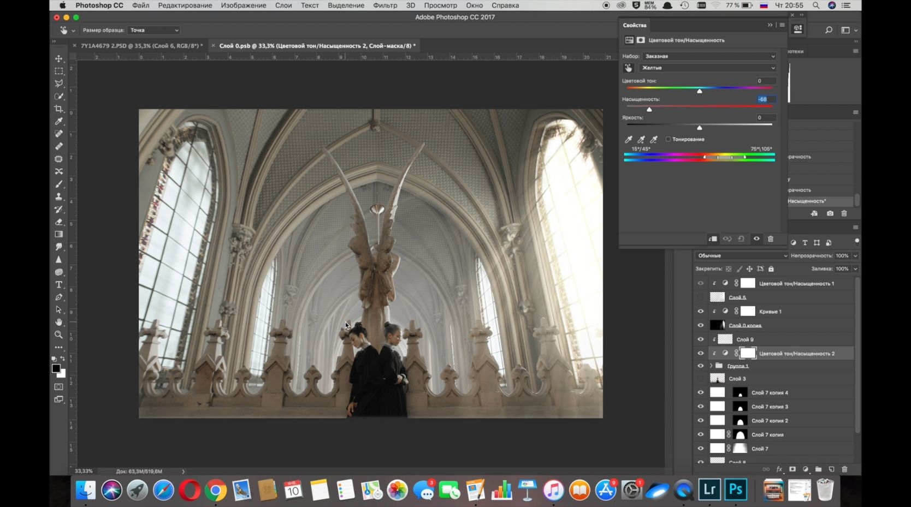The height and width of the screenshot is (507, 911).
Task: Toggle adjustment visibility eye in Properties panel
Action: [x=756, y=239]
